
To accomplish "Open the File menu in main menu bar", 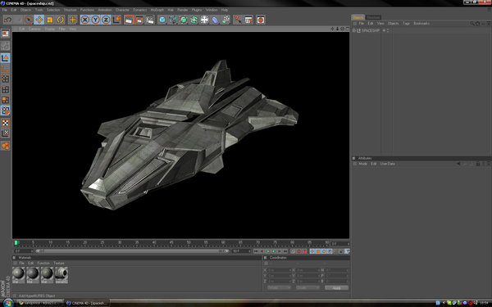I will (x=5, y=10).
